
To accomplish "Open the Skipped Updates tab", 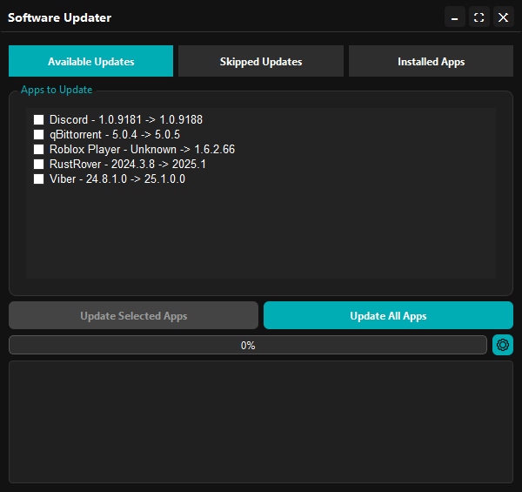I will pos(261,61).
